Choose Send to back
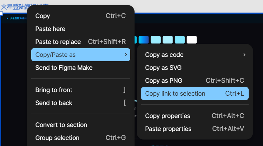 point(53,103)
